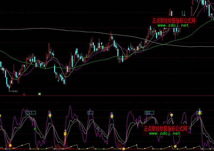
Task: Click the lower red 正点财经炒股指标公式网 watermark
Action: [x=165, y=129]
